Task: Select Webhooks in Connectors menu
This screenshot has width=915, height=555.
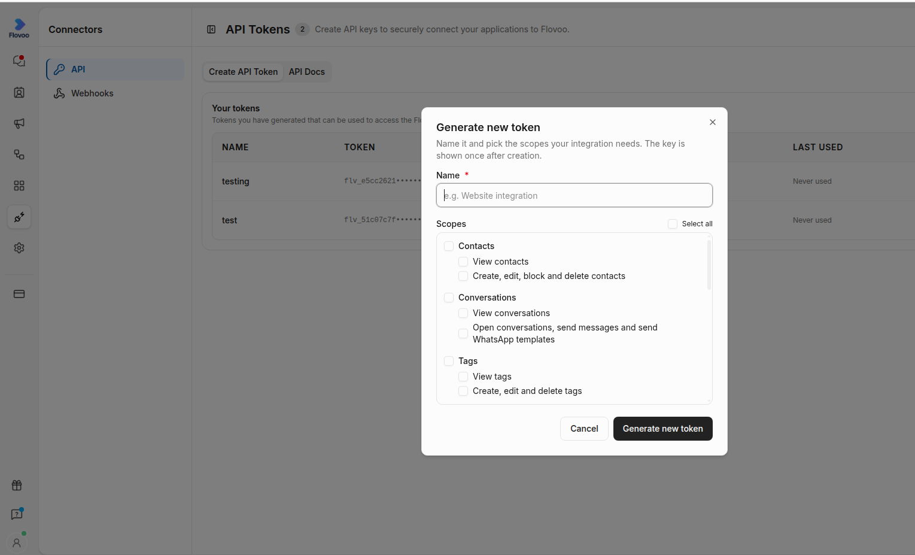Action: 115,93
